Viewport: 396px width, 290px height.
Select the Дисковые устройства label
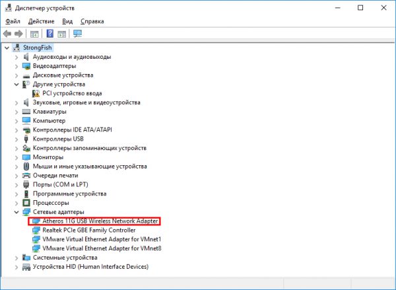point(63,75)
